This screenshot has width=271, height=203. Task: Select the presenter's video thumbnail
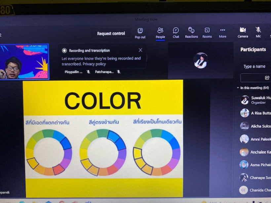pos(24,62)
